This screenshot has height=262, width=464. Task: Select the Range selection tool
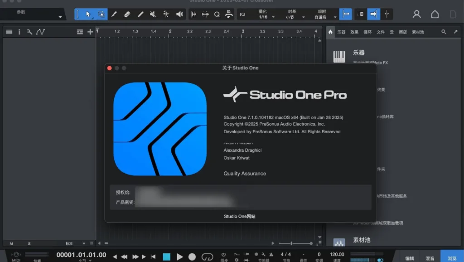101,15
